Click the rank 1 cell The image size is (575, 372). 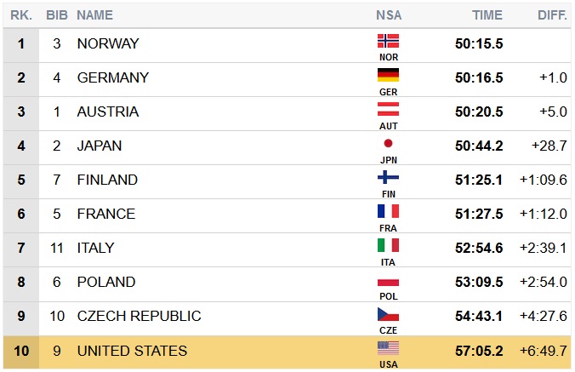coord(21,43)
